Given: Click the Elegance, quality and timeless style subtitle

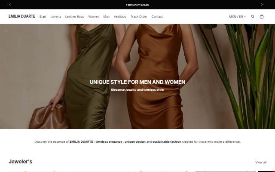Looking at the screenshot, I should [x=137, y=90].
